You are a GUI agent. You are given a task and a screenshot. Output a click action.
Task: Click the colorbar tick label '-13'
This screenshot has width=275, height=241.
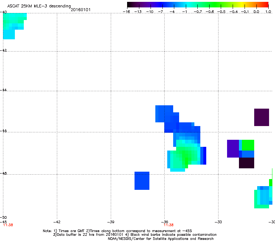[138, 12]
